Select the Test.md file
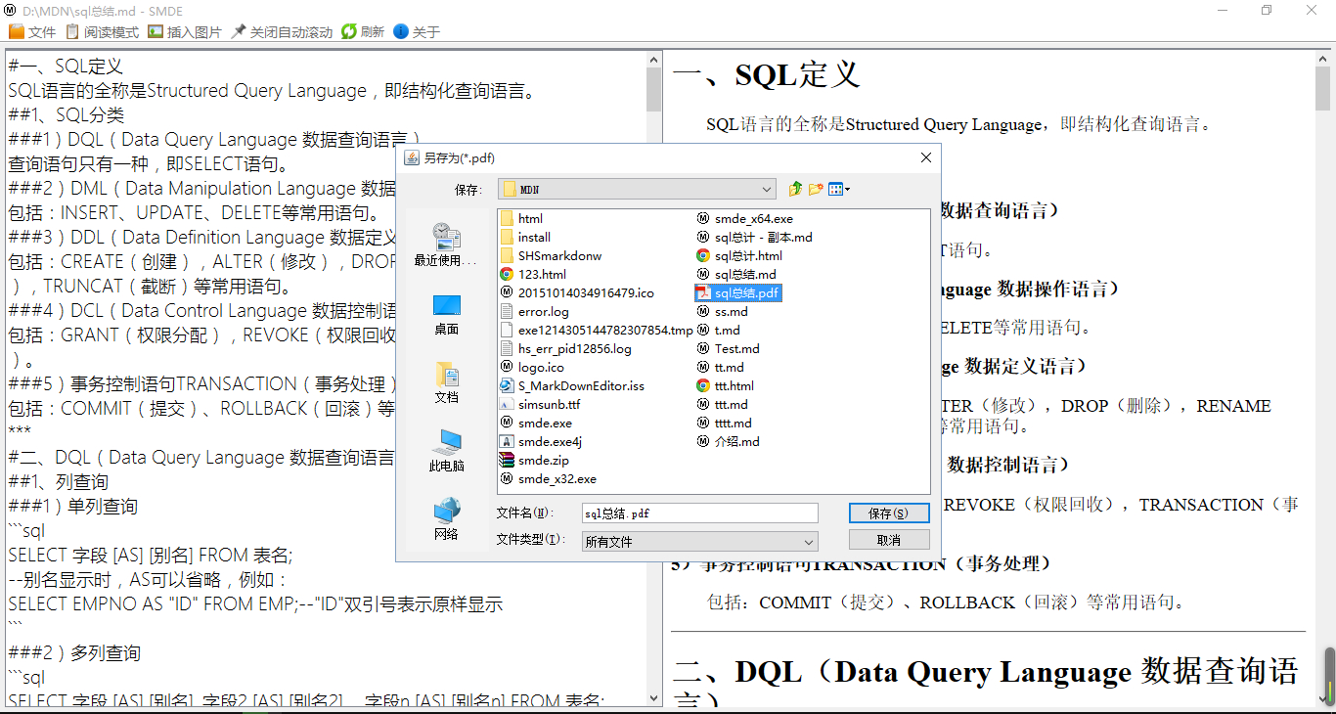 [x=729, y=348]
